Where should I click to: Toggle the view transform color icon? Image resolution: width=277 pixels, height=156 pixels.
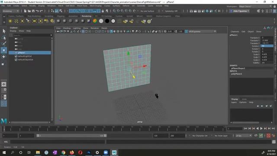[186, 32]
